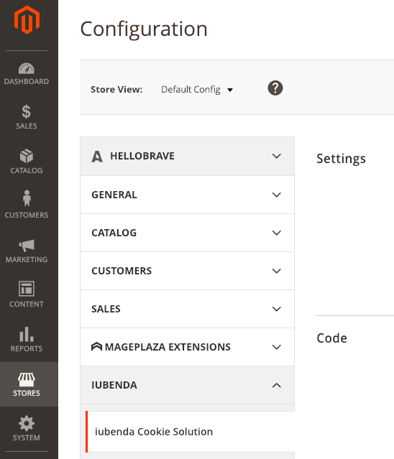
Task: Click the CATALOG config tab label
Action: click(114, 233)
